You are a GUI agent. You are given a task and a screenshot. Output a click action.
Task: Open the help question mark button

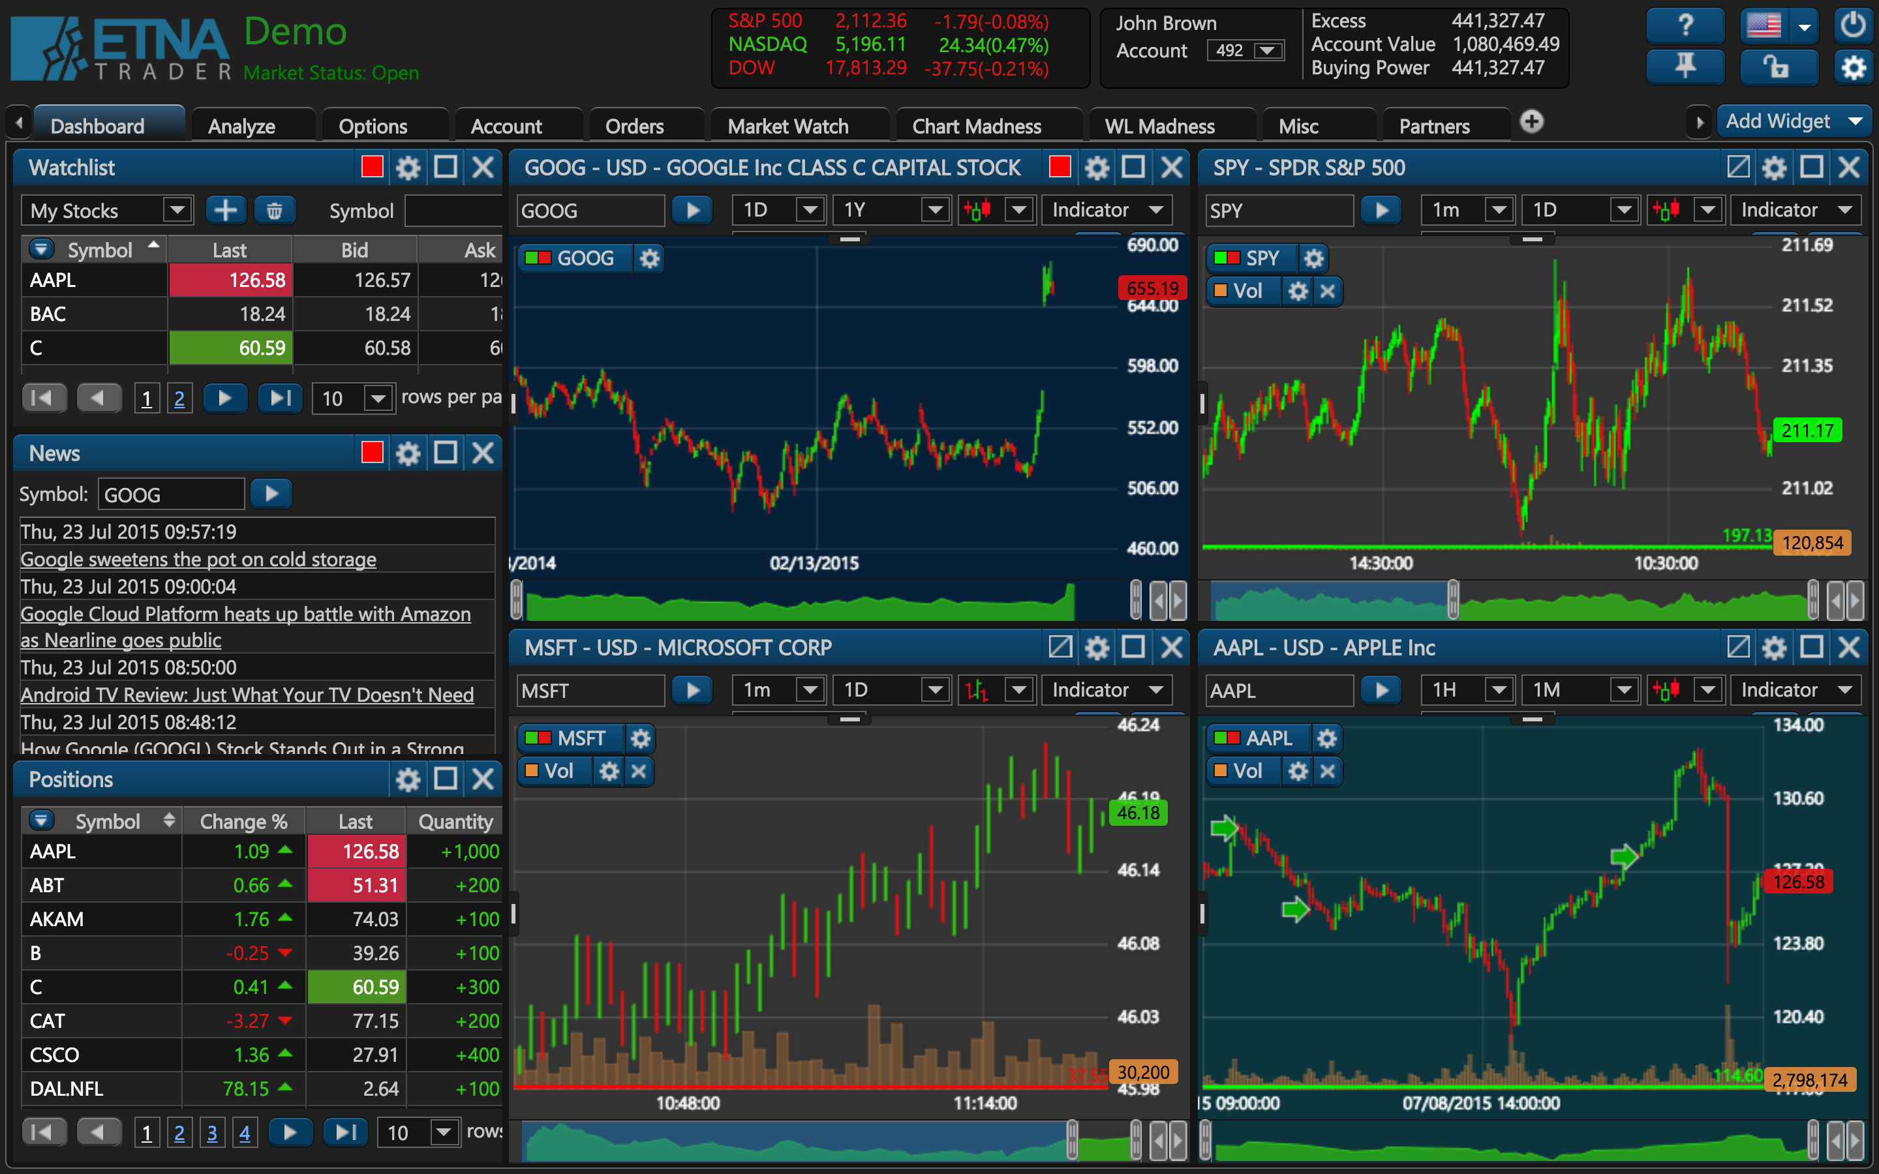pyautogui.click(x=1685, y=25)
